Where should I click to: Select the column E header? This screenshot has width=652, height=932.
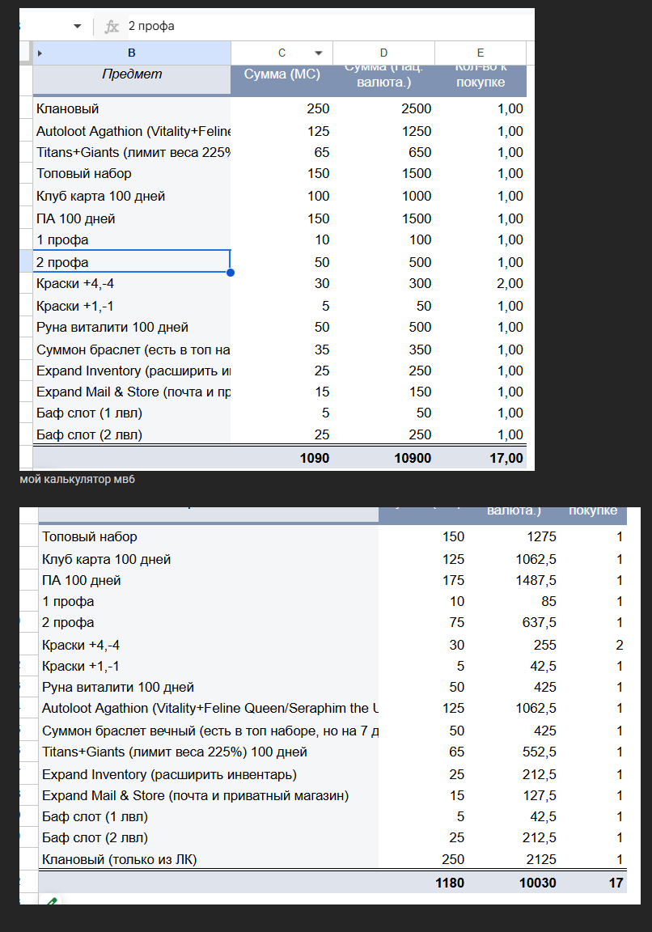pyautogui.click(x=480, y=53)
